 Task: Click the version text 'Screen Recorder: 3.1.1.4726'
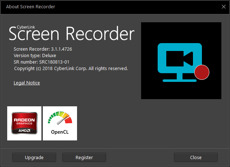coord(43,49)
